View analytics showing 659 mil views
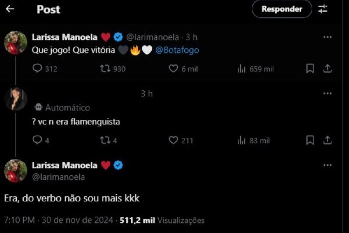 point(242,69)
